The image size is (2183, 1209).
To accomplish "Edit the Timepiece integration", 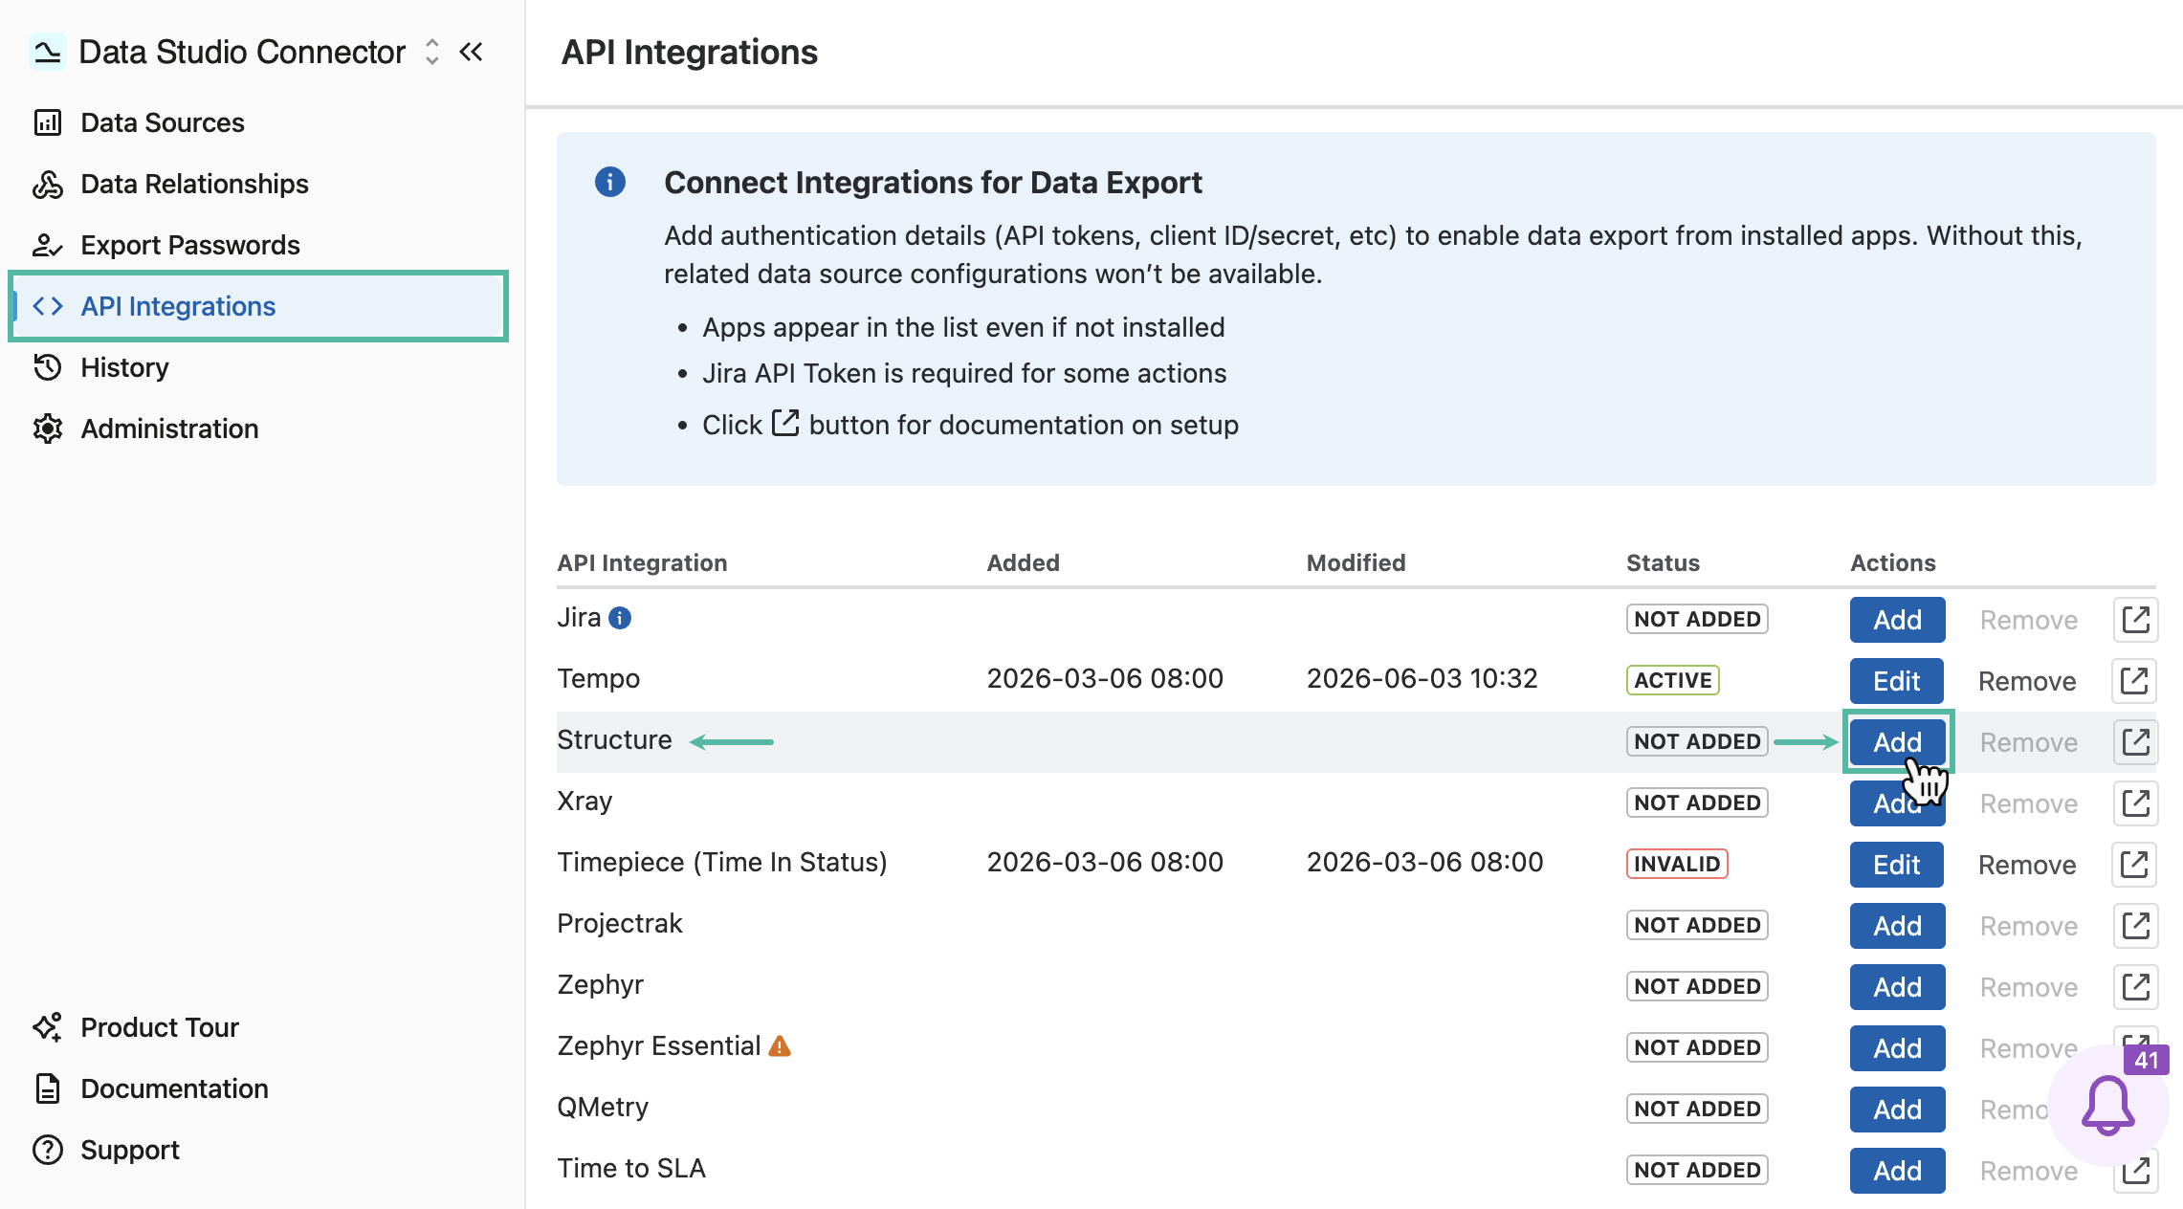I will [x=1897, y=865].
